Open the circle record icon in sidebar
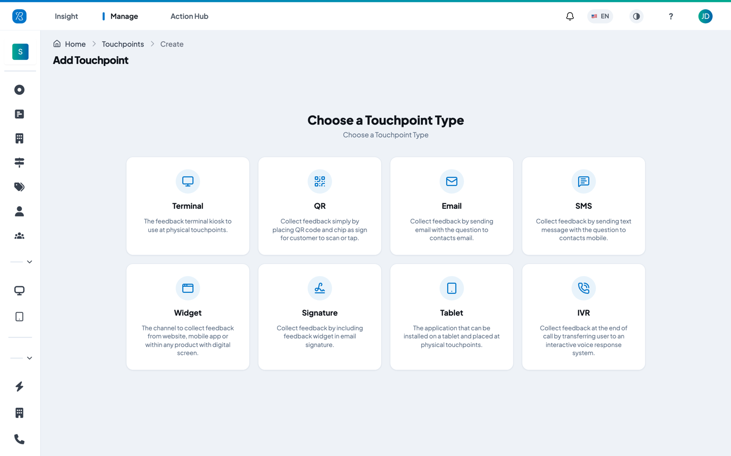Image resolution: width=731 pixels, height=456 pixels. pyautogui.click(x=19, y=90)
